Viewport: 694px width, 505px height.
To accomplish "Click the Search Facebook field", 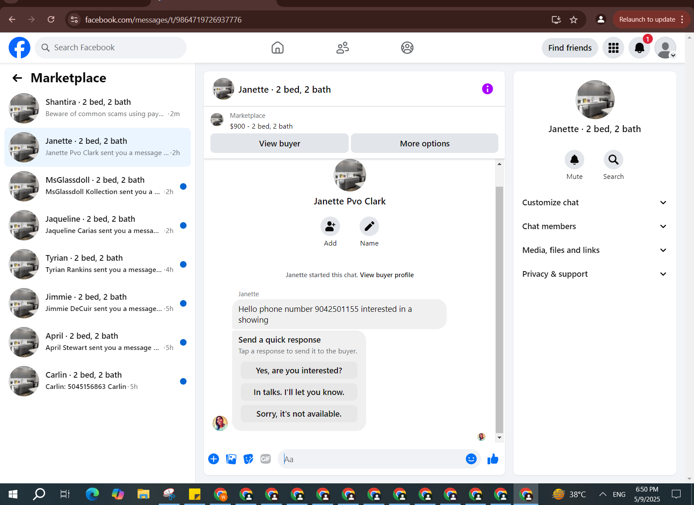I will coord(111,48).
